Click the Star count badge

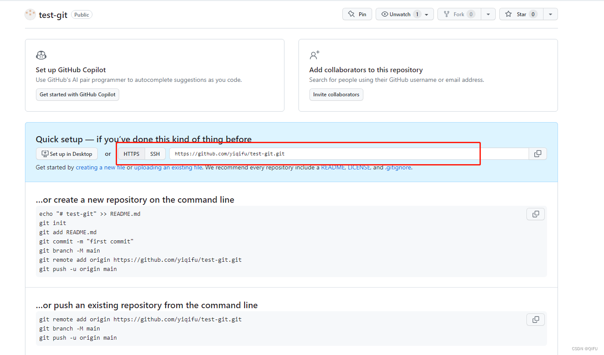pyautogui.click(x=533, y=14)
